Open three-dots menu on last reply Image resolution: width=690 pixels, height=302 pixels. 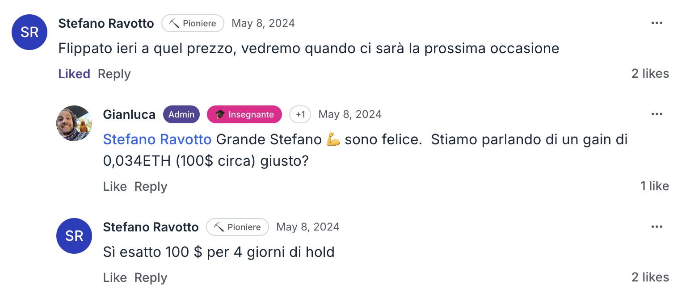point(656,227)
